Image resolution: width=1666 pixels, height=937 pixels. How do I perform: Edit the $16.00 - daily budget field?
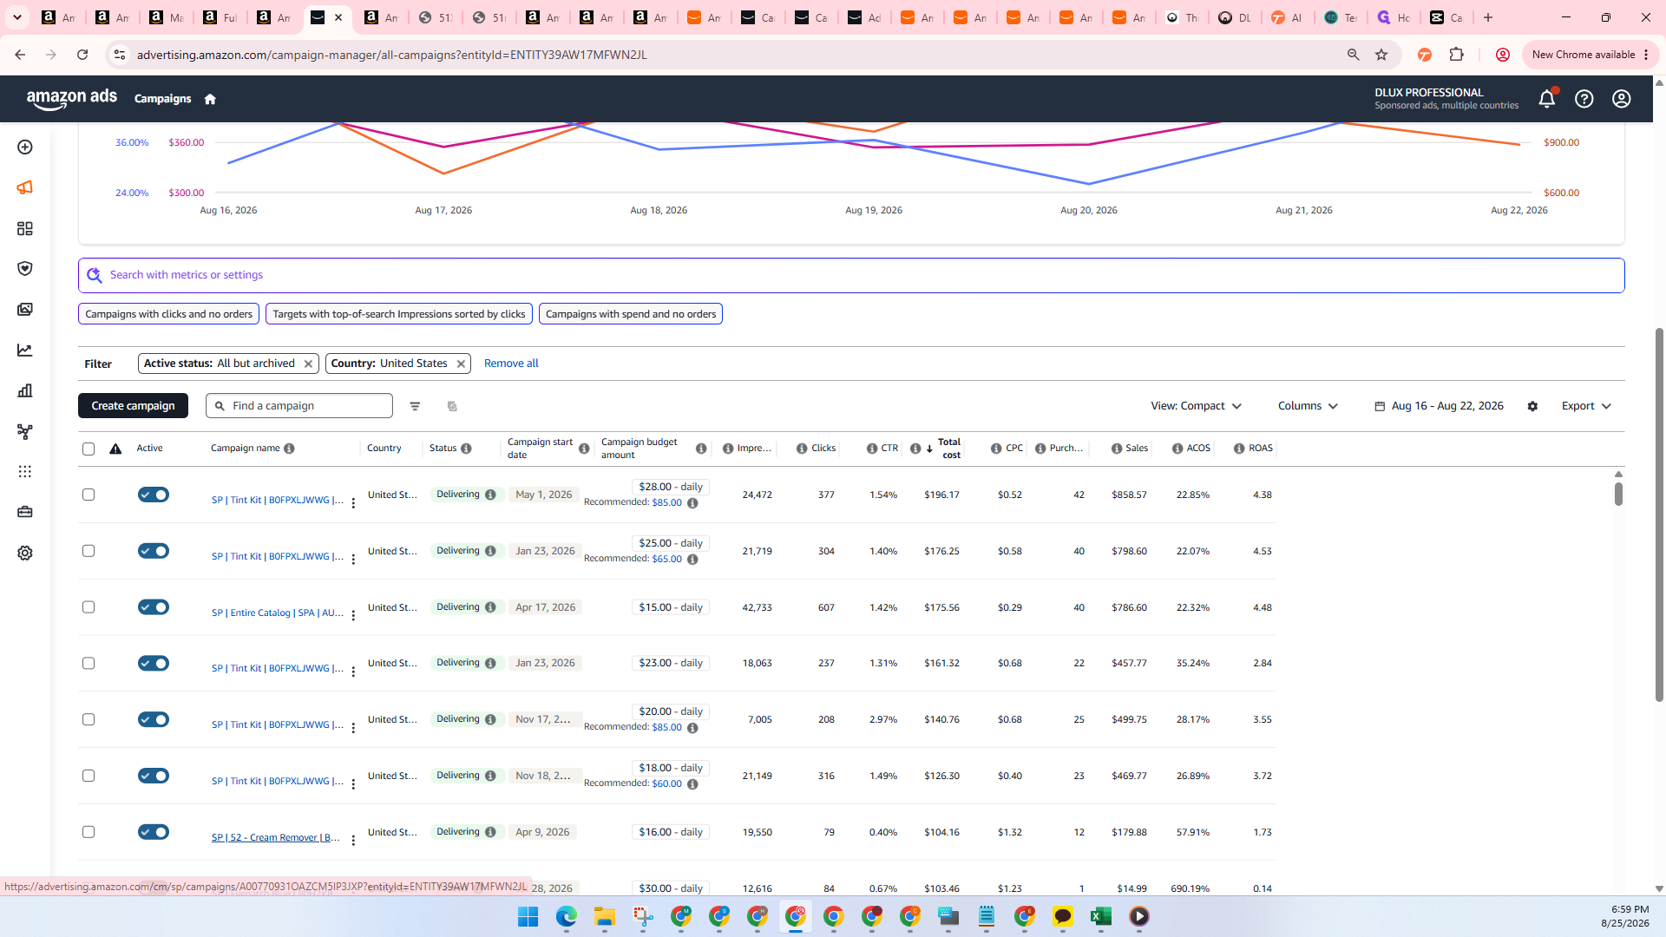671,832
